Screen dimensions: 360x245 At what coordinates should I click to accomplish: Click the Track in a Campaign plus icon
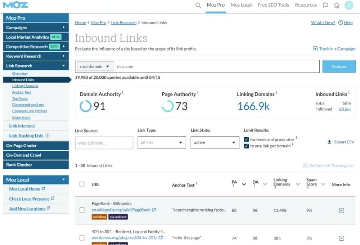315,49
